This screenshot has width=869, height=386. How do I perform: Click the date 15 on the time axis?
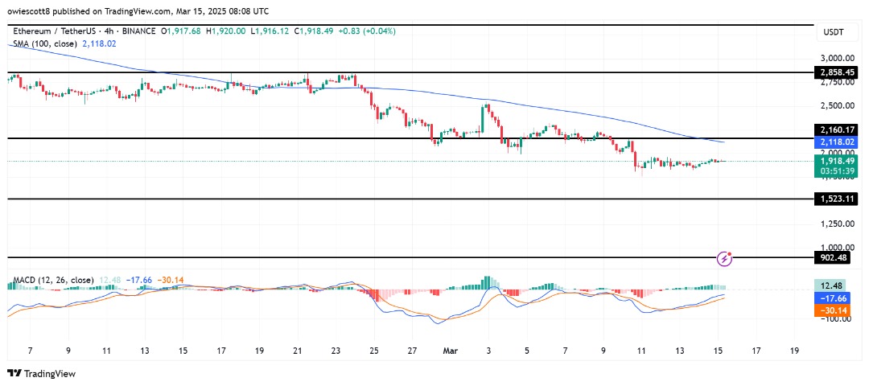(x=718, y=351)
